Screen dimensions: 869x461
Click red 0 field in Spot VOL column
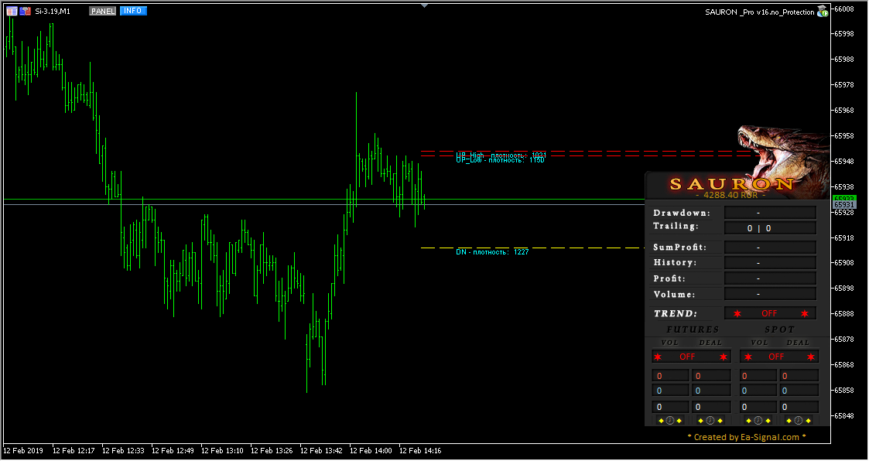[x=758, y=376]
